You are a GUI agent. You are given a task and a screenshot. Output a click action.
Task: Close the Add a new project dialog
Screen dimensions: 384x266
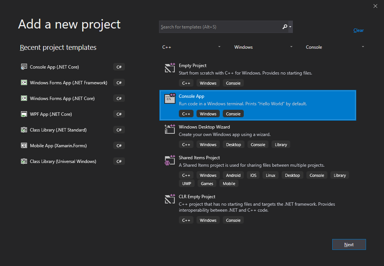coord(375,6)
